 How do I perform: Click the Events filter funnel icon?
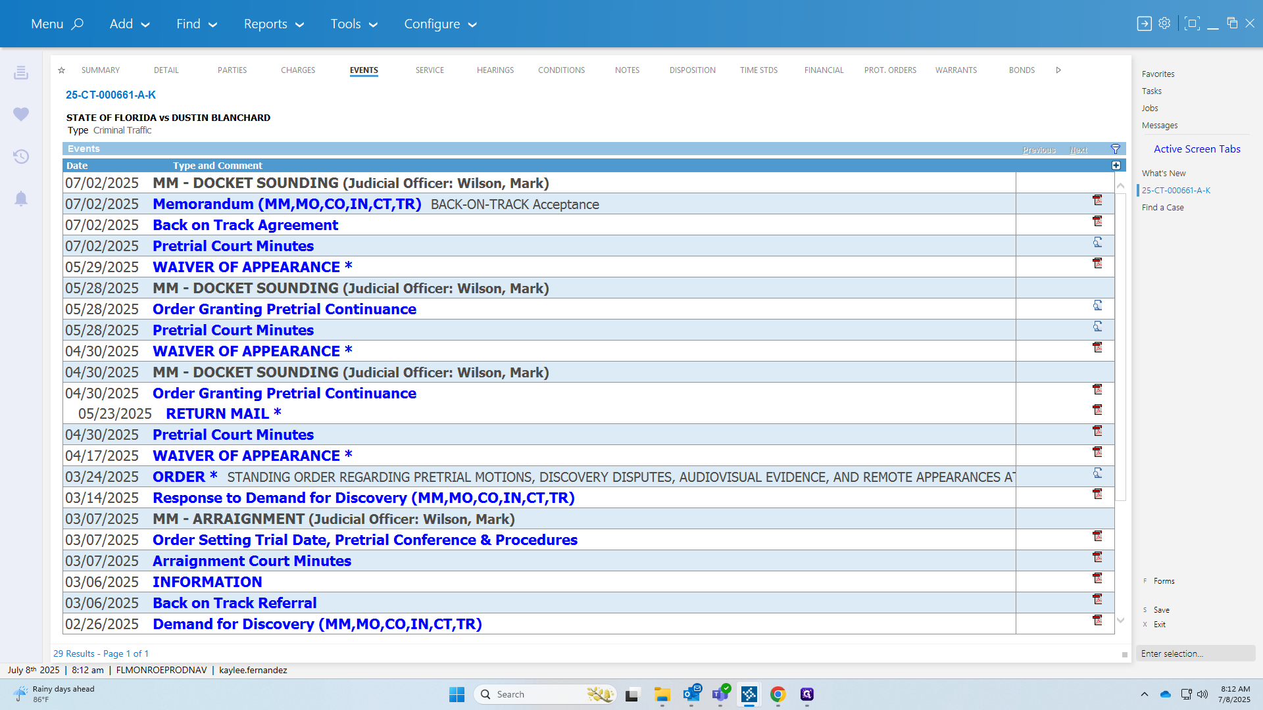point(1116,149)
